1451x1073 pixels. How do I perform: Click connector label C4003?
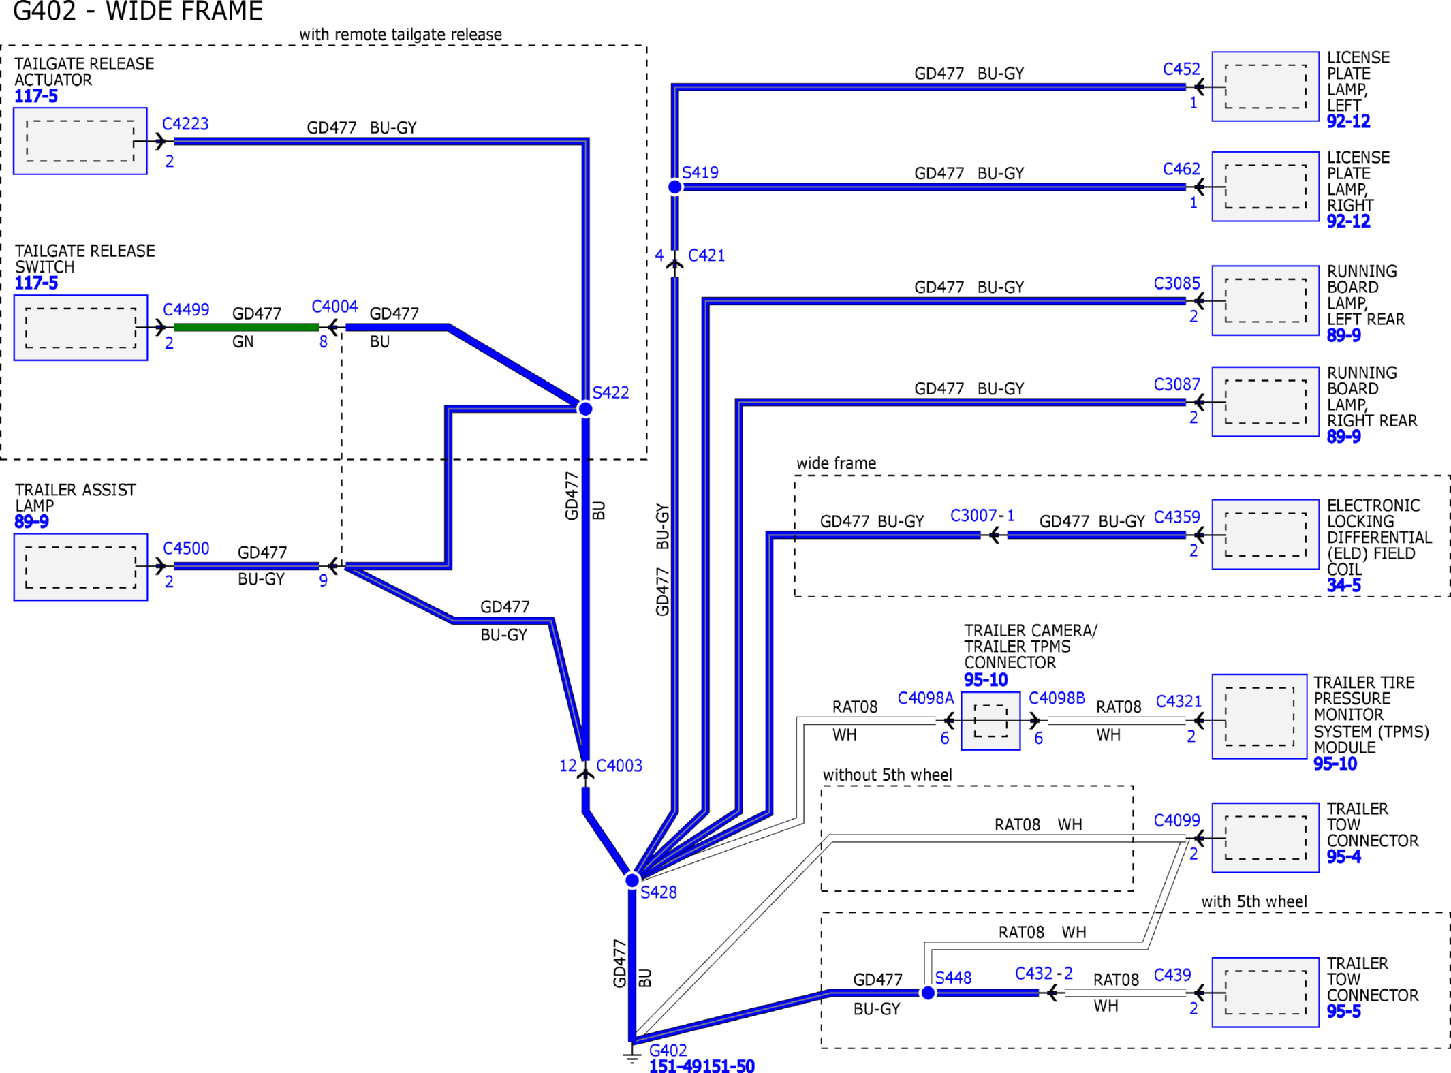(619, 766)
